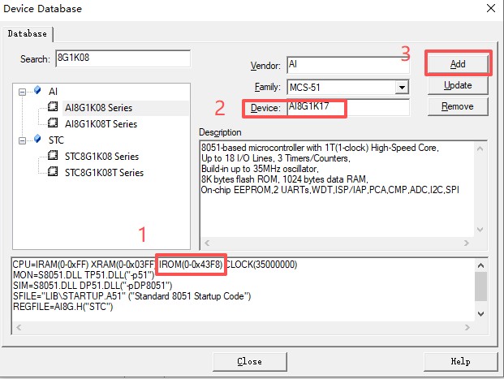Select AI8G1K08T Series in device tree
The image size is (504, 379).
point(101,124)
